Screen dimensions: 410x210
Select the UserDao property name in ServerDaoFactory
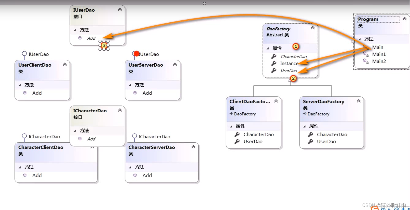pyautogui.click(x=326, y=141)
